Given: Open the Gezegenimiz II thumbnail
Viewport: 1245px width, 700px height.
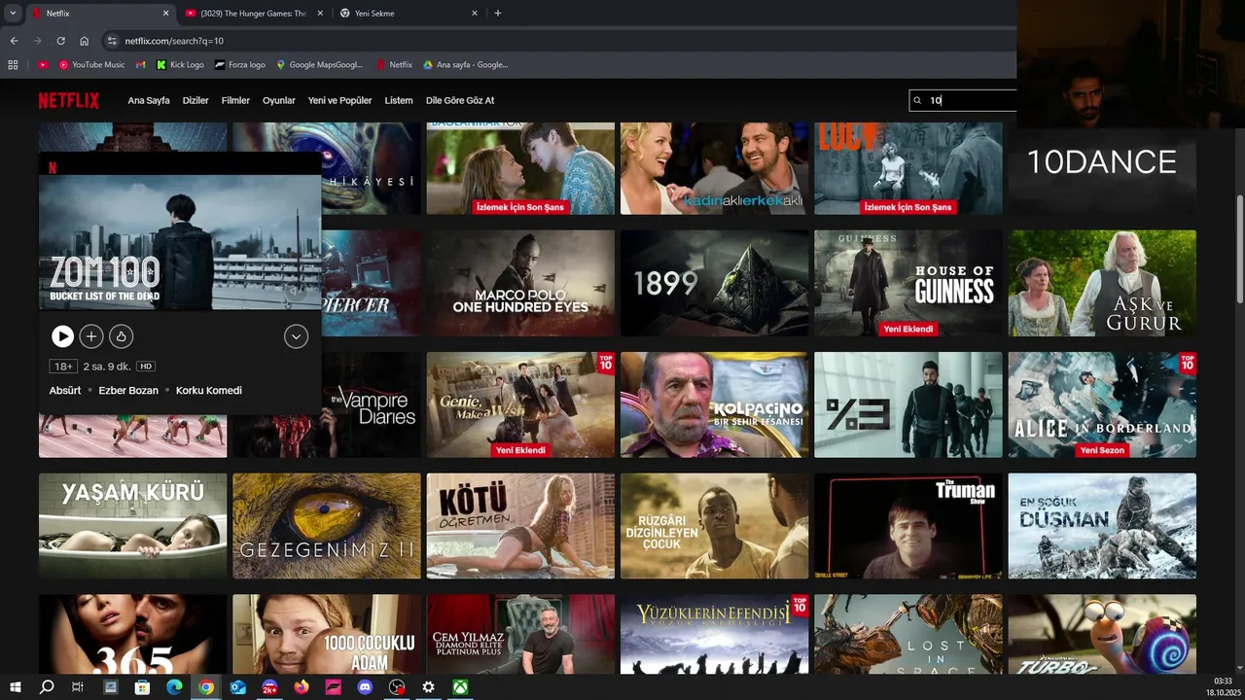Looking at the screenshot, I should (x=327, y=526).
